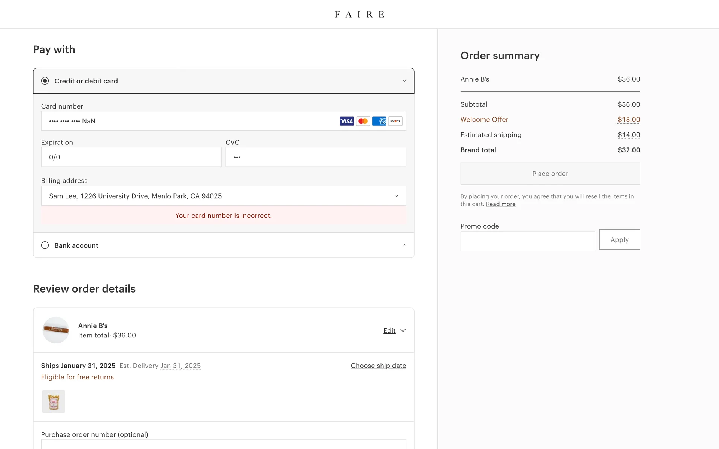The image size is (719, 449).
Task: Click the American Express icon
Action: (x=379, y=121)
